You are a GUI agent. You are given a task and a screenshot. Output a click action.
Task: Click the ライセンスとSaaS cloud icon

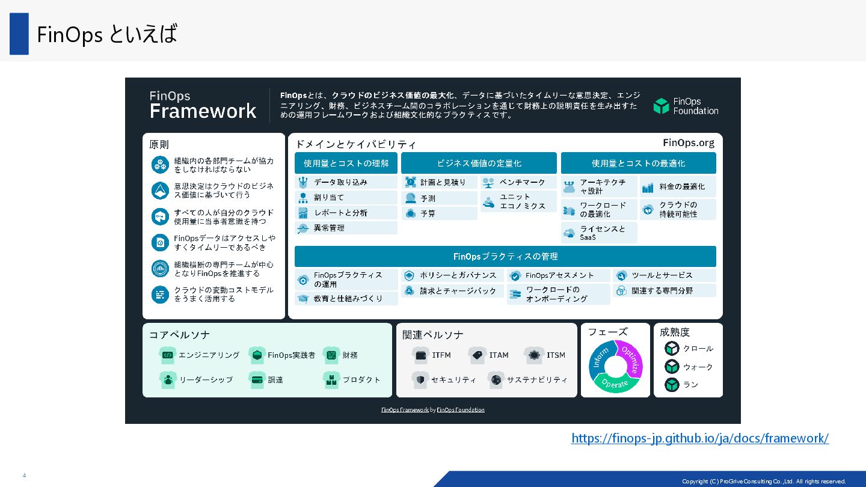(569, 233)
